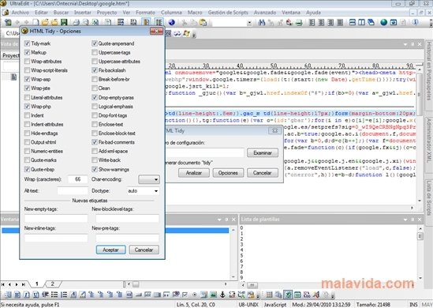Click the blank New file icon
433x308 pixels.
coord(35,22)
